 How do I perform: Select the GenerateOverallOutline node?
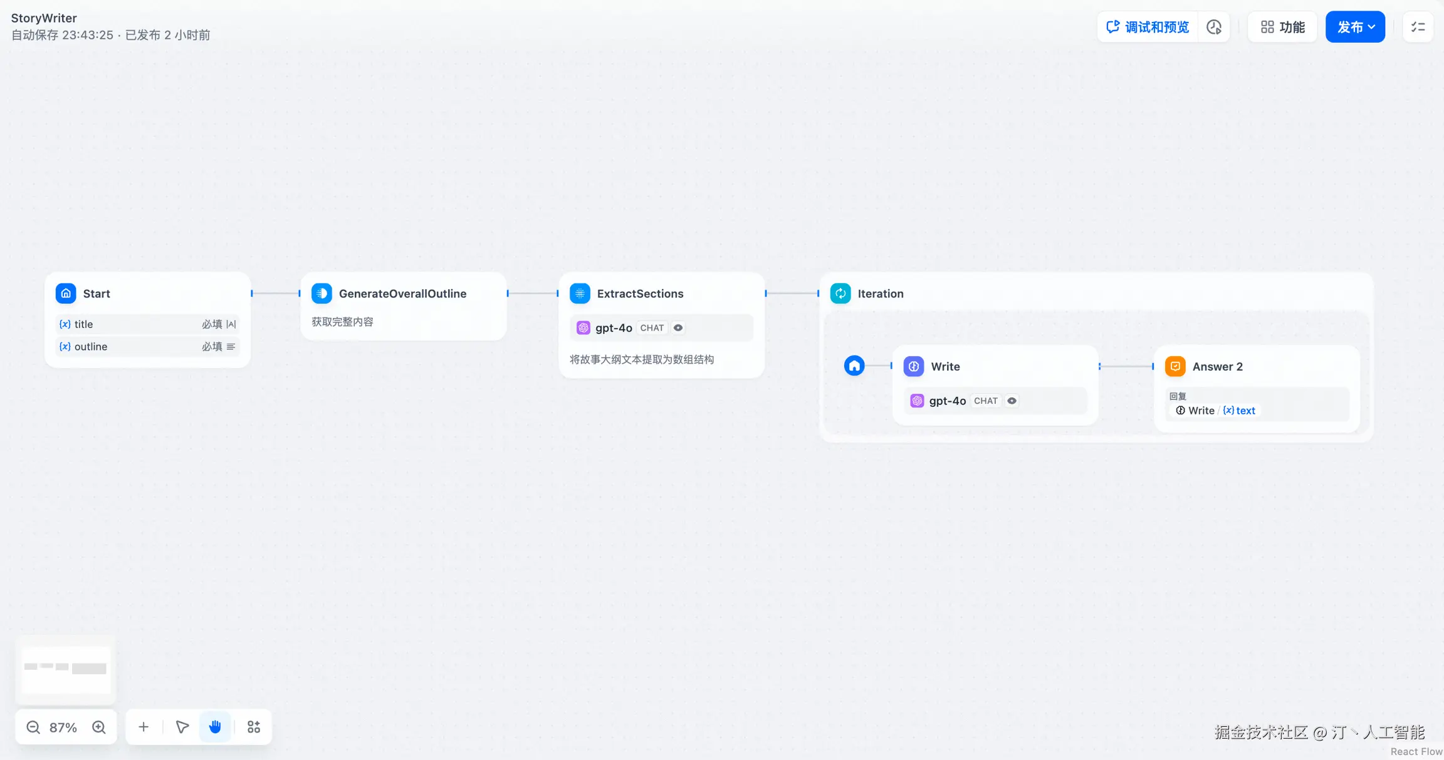click(402, 294)
